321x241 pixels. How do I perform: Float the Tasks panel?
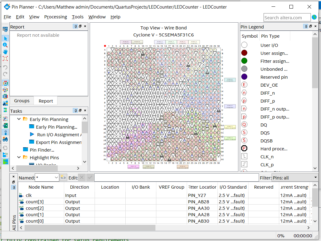(x=80, y=111)
